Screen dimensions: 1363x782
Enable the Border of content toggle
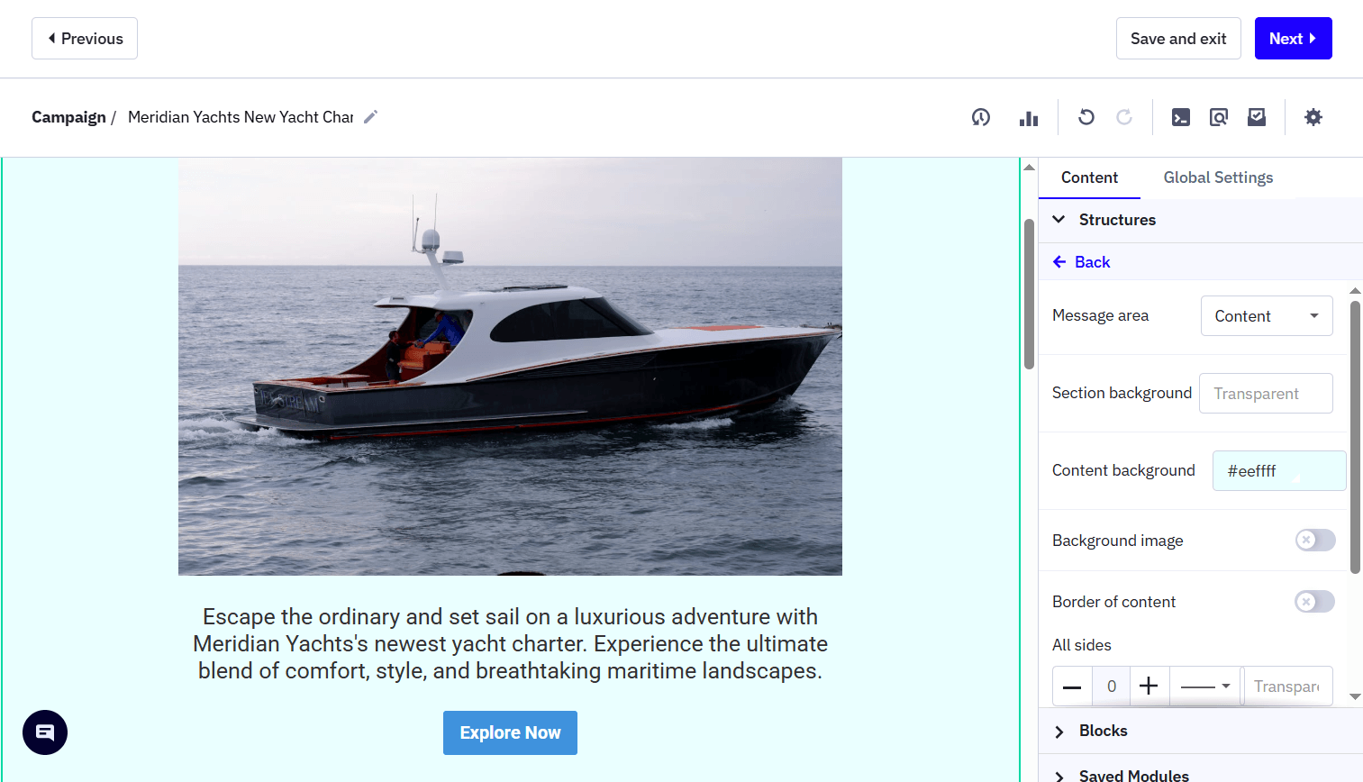click(1314, 601)
